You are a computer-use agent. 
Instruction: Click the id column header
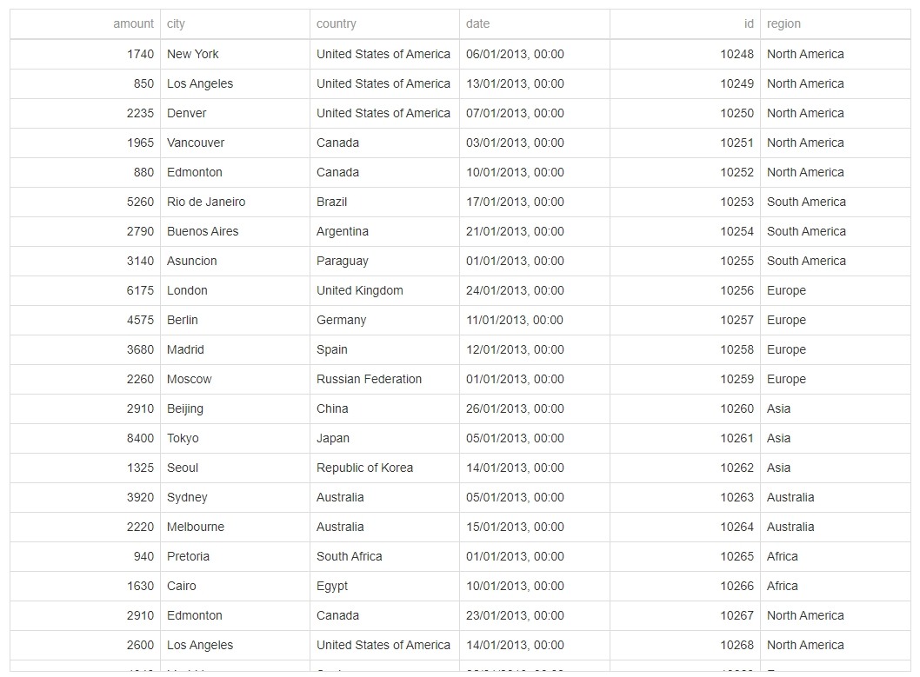tap(749, 24)
